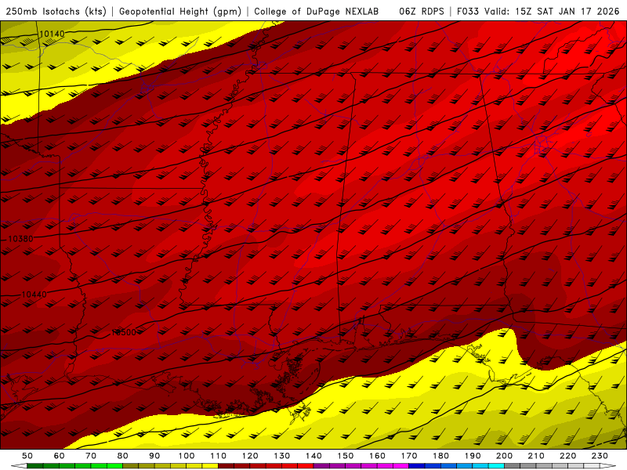Click the 'Geopotential Height (gpm)' header text
This screenshot has width=627, height=470.
pos(180,12)
